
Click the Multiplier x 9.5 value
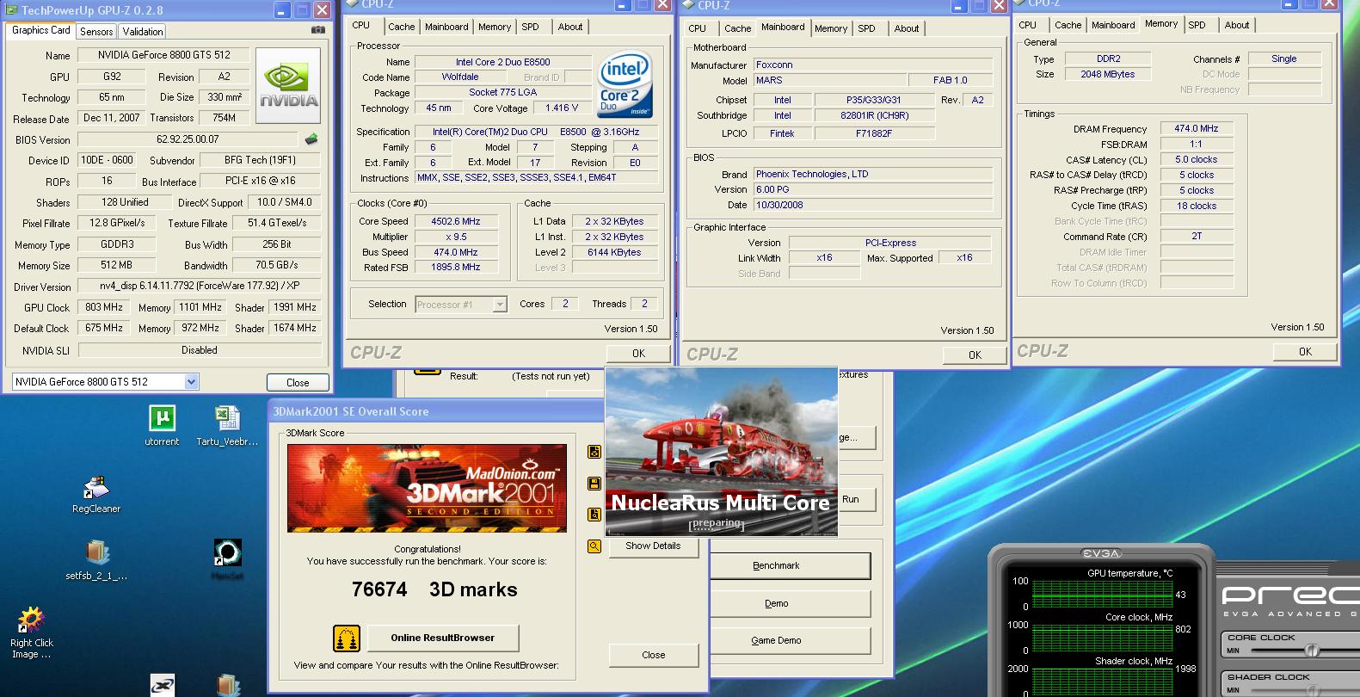456,237
